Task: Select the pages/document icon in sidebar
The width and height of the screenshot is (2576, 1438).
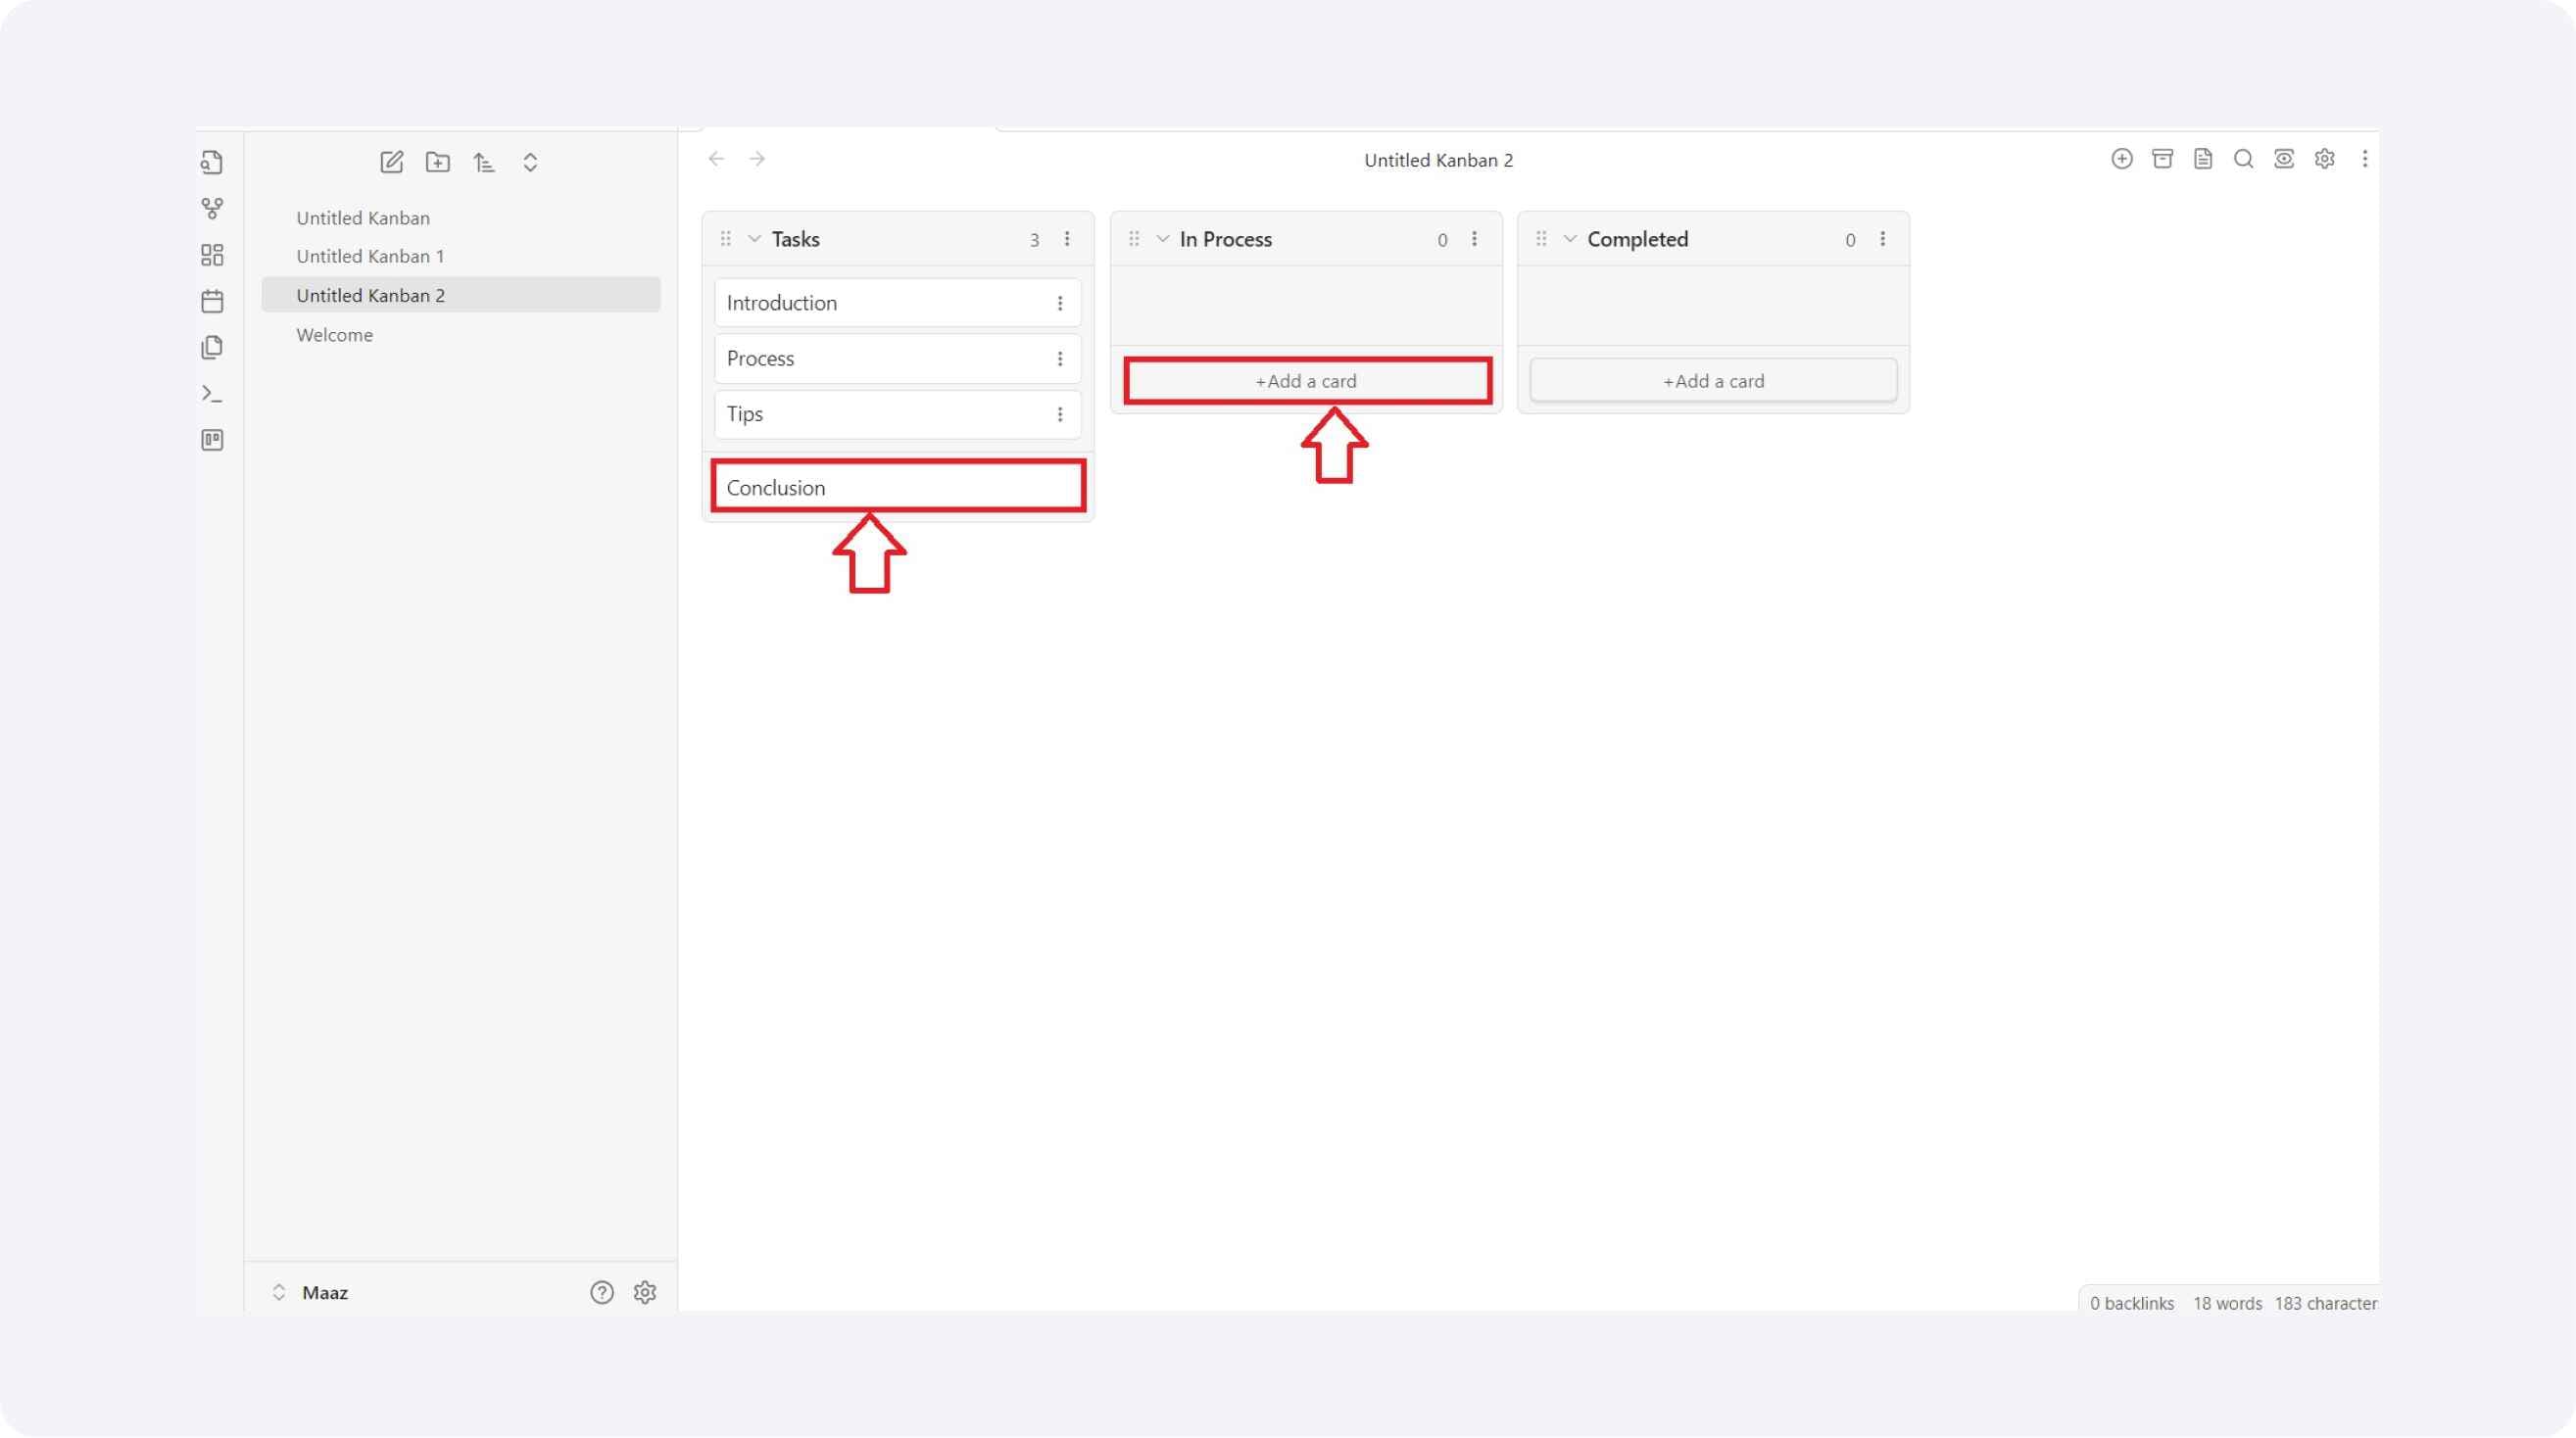Action: point(211,347)
